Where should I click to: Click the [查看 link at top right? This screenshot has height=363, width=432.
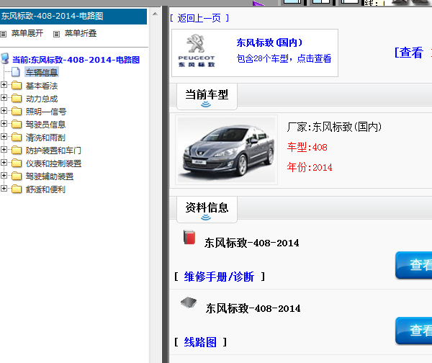(409, 53)
